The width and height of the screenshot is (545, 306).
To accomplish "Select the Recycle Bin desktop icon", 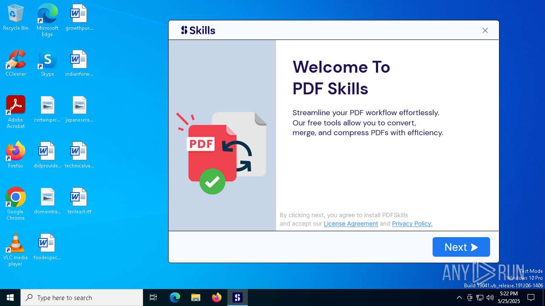I will 16,18.
